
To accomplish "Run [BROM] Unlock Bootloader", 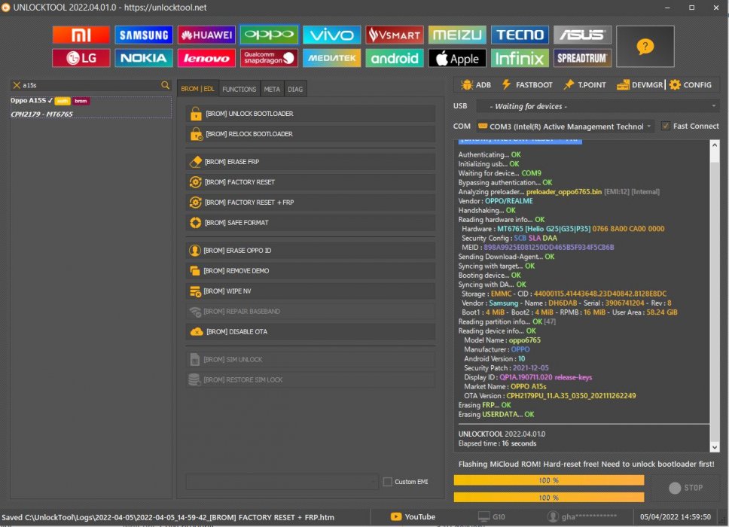I will (x=310, y=114).
